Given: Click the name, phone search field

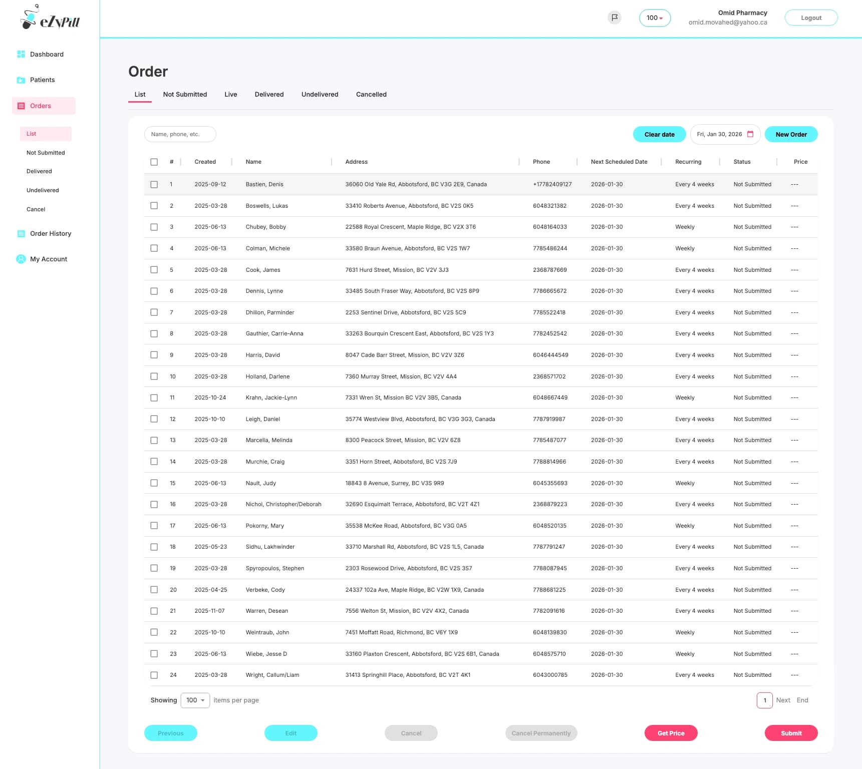Looking at the screenshot, I should tap(180, 134).
